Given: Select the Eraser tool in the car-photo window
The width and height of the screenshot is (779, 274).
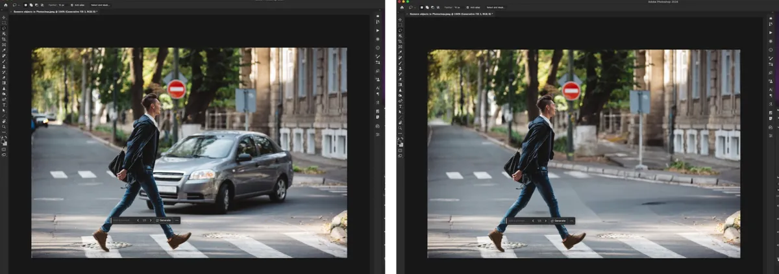Looking at the screenshot, I should coord(4,77).
